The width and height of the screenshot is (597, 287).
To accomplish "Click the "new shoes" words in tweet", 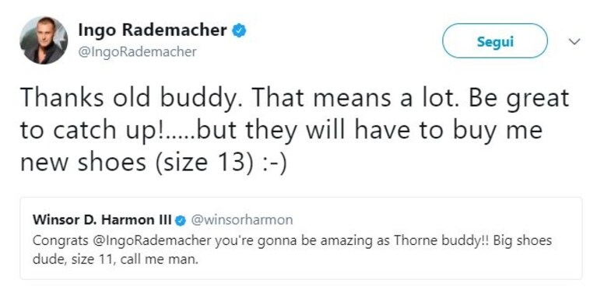I will tap(83, 162).
